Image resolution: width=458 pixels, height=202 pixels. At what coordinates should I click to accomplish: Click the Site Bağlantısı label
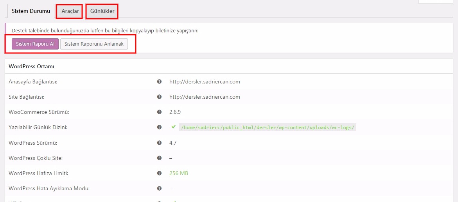[26, 97]
